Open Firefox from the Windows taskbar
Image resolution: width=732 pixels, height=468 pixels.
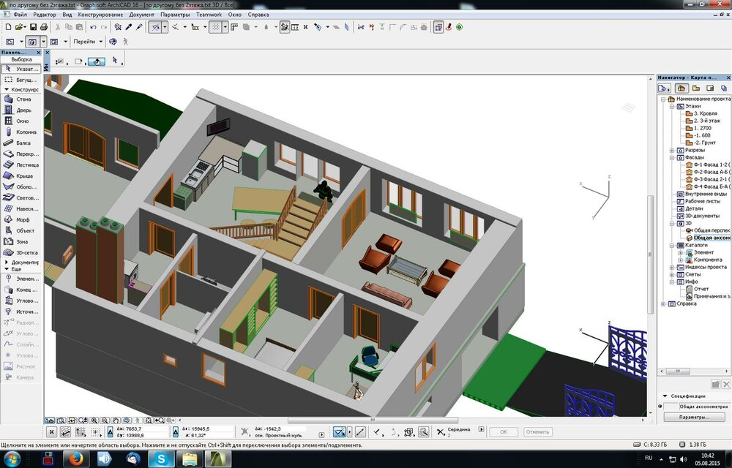(x=75, y=458)
